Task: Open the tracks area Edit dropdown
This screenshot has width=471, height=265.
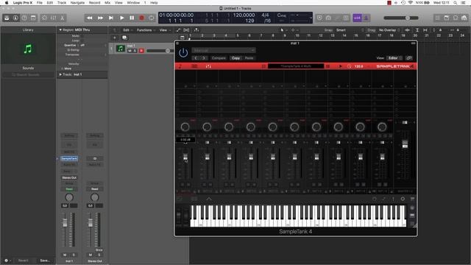Action: click(127, 30)
